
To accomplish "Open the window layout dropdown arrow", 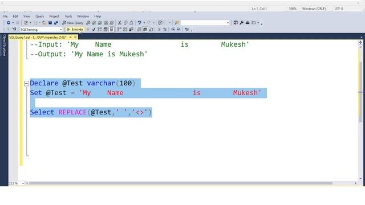I will (x=258, y=23).
